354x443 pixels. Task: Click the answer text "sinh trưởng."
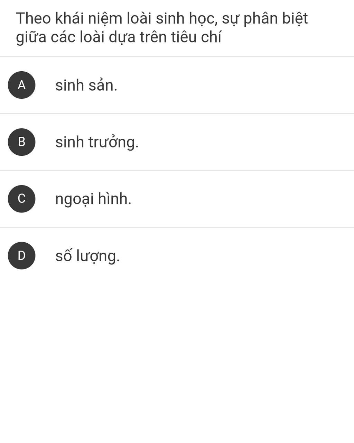coord(97,142)
